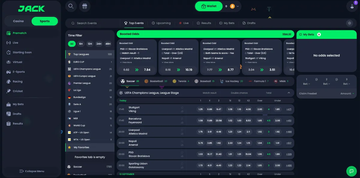
Task: Select the 12H time filter
Action: (x=90, y=44)
